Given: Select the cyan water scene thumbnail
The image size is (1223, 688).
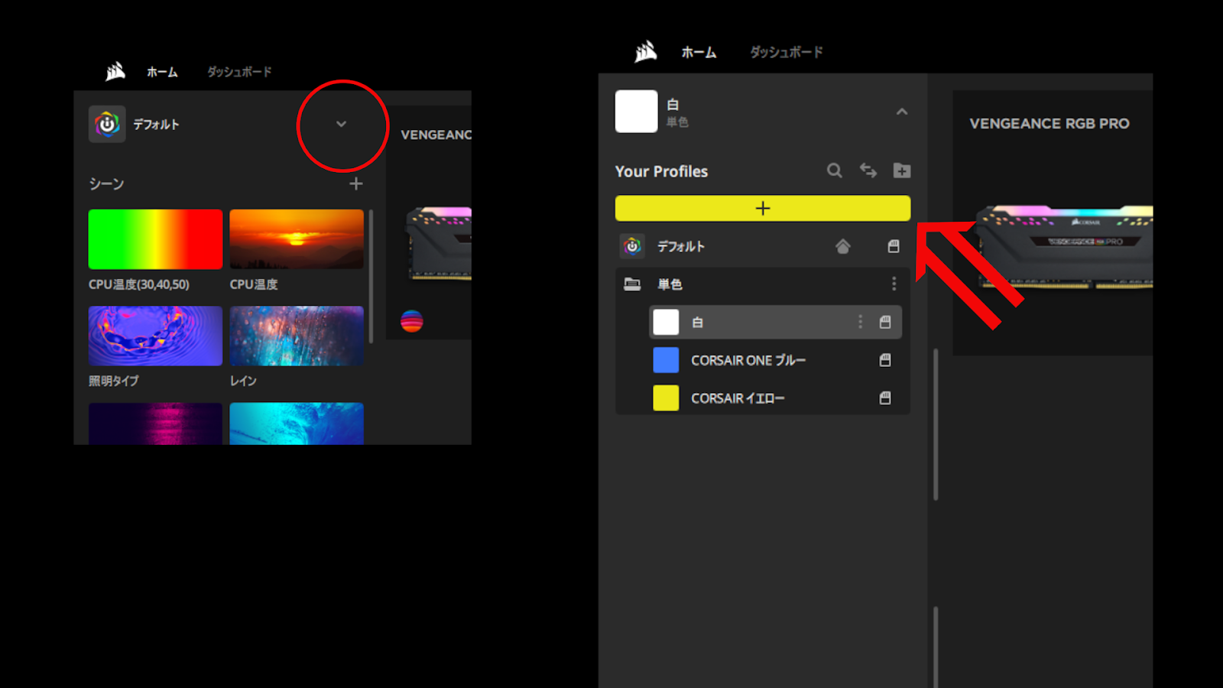Looking at the screenshot, I should tap(297, 424).
